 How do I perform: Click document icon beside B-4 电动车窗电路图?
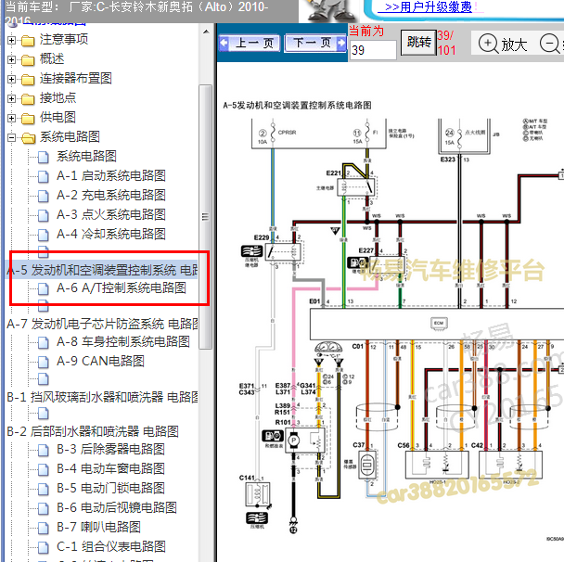pyautogui.click(x=44, y=469)
